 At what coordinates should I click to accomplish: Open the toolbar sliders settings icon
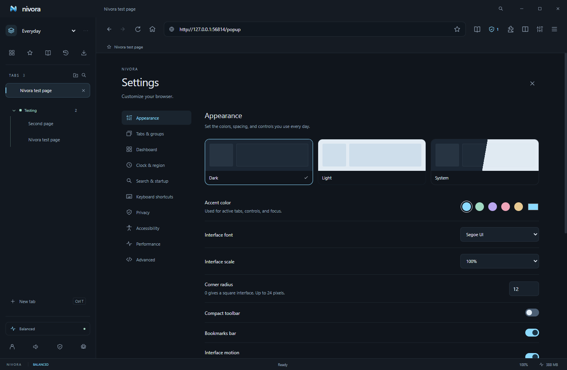(540, 29)
